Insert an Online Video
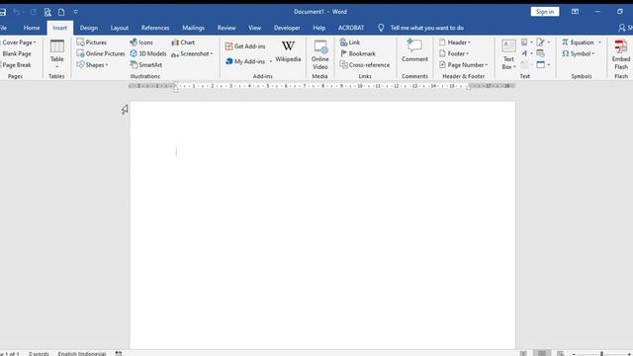Image resolution: width=633 pixels, height=356 pixels. coord(320,55)
